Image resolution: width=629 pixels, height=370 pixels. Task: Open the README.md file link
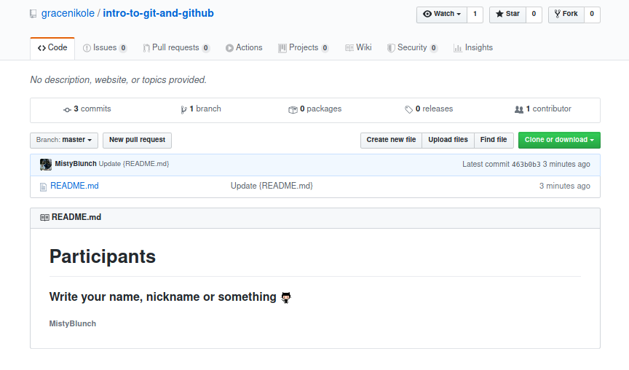[x=74, y=186]
